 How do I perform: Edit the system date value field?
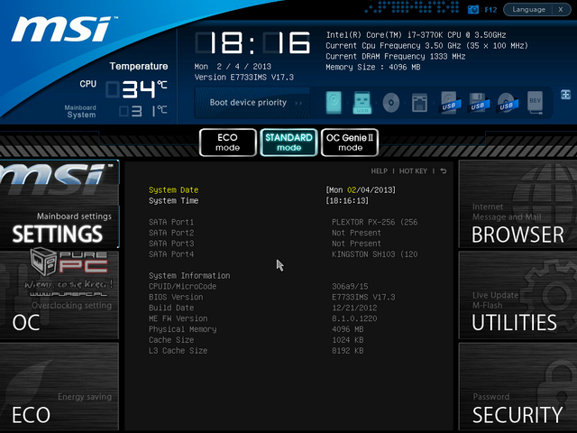[361, 190]
